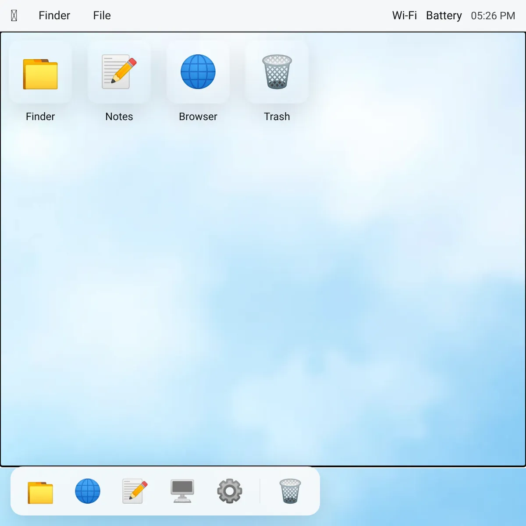
Task: Select the Trash bin icon on the desktop
Action: (x=277, y=72)
